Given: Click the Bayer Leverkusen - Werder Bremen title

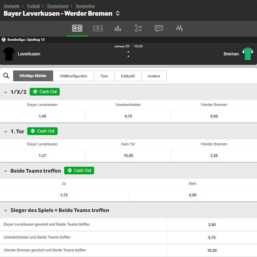Looking at the screenshot, I should pyautogui.click(x=58, y=14).
